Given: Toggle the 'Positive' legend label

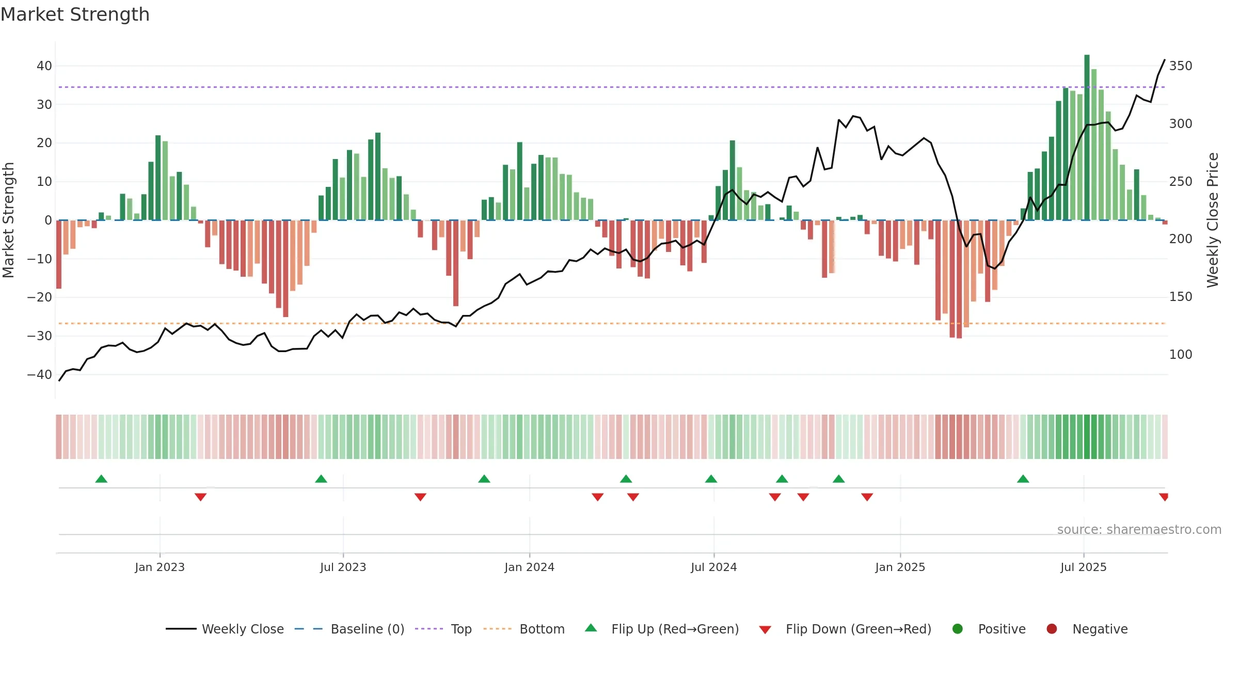Looking at the screenshot, I should point(1002,629).
